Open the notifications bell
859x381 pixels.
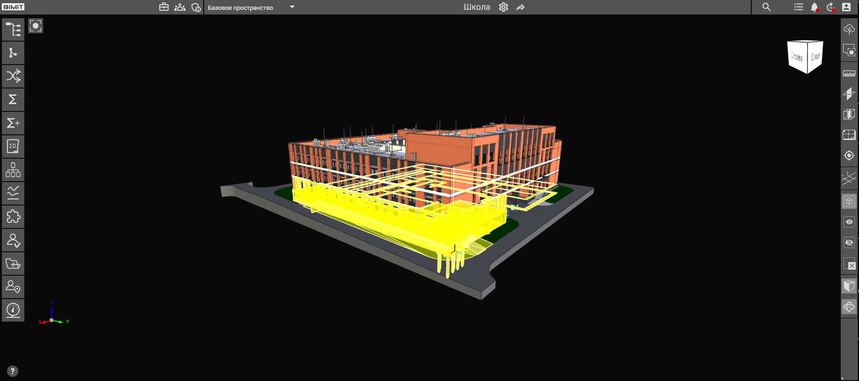pos(815,7)
